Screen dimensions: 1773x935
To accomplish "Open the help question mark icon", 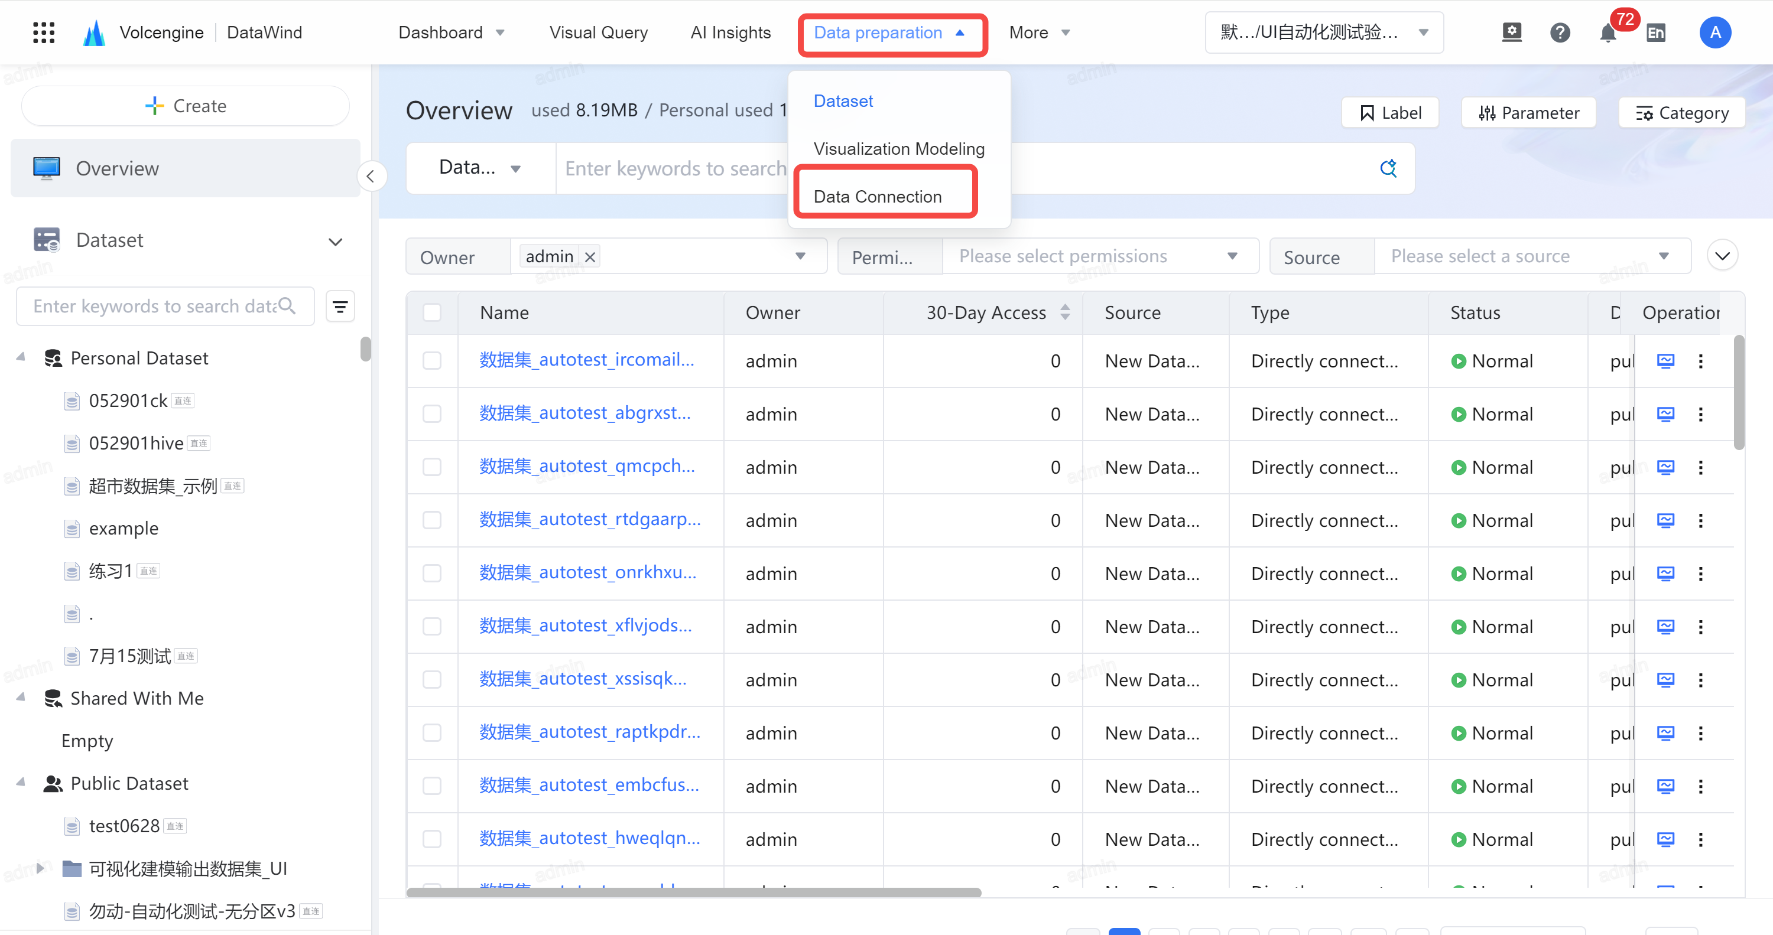I will (x=1560, y=32).
